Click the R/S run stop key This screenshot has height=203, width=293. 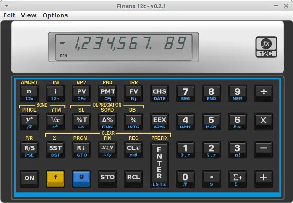tap(29, 150)
